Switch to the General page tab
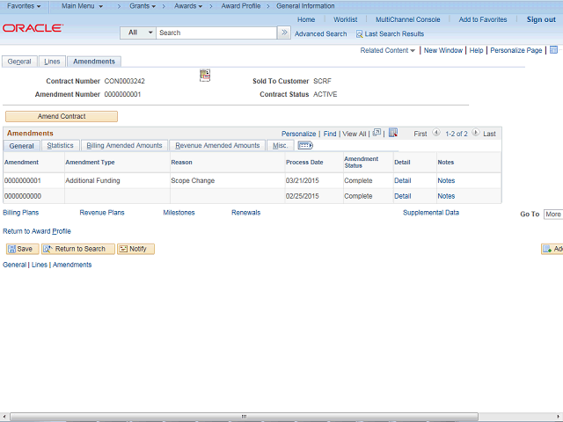The width and height of the screenshot is (563, 422). pos(19,62)
